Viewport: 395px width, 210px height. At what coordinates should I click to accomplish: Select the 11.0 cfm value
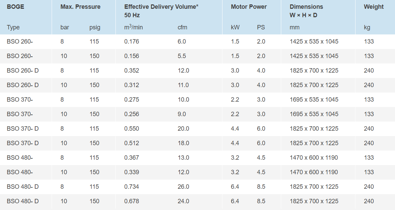183,85
